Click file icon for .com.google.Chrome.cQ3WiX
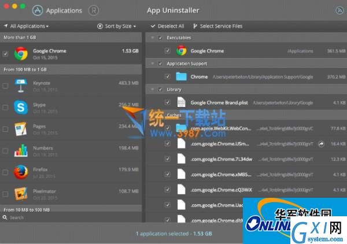 coord(181,190)
